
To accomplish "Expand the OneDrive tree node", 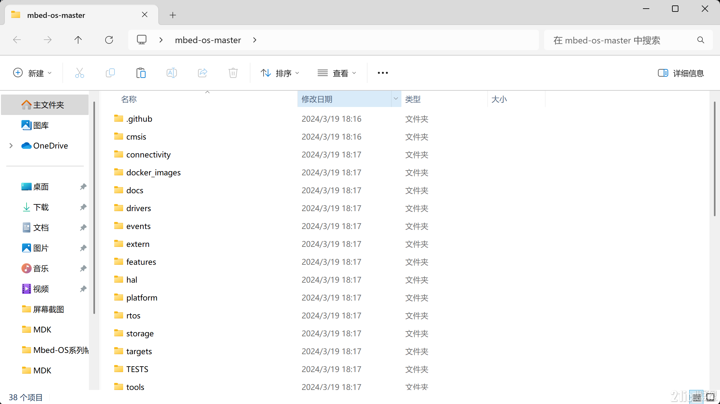I will coord(11,146).
